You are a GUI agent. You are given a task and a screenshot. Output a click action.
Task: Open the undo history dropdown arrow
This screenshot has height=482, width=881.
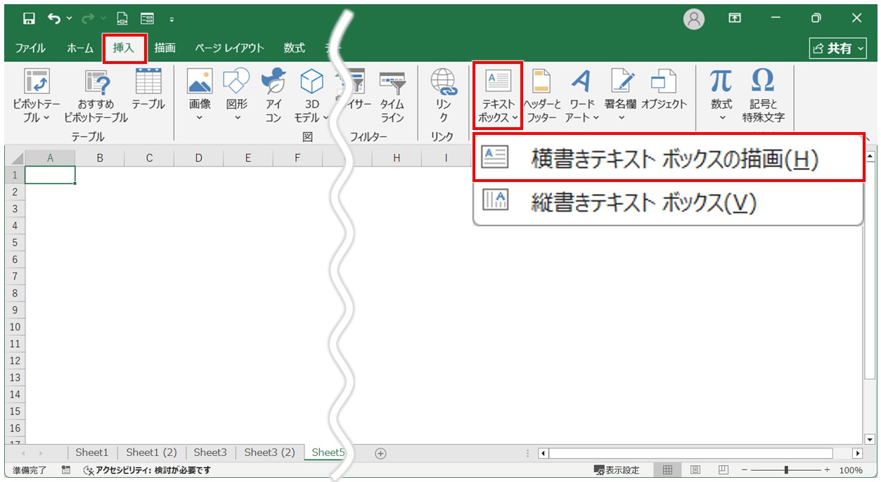tap(69, 19)
